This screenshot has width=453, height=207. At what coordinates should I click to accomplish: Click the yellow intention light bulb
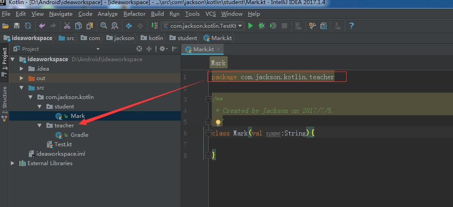click(x=218, y=123)
